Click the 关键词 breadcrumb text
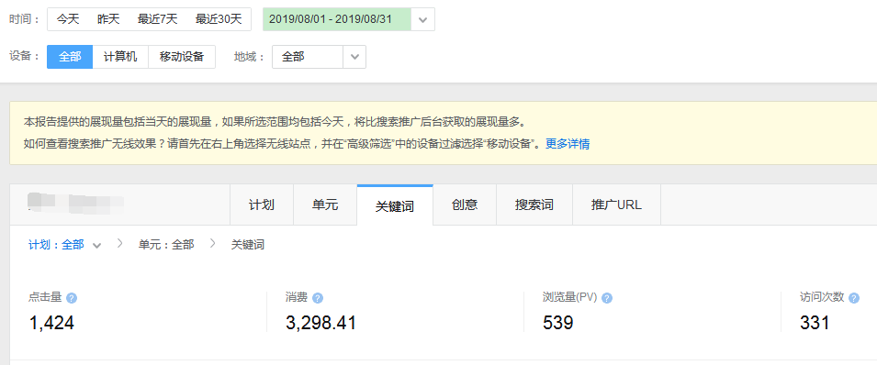 tap(248, 244)
